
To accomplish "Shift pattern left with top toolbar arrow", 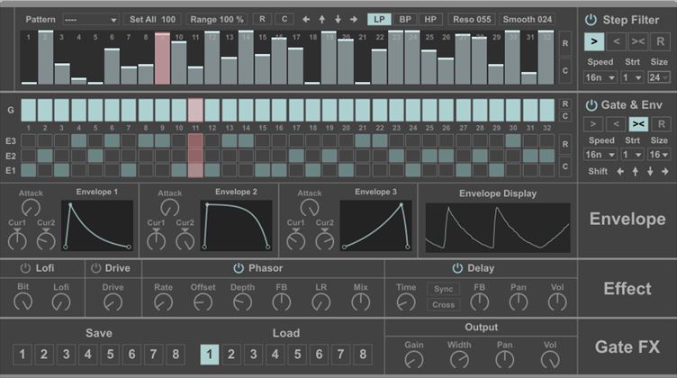I will coord(306,19).
